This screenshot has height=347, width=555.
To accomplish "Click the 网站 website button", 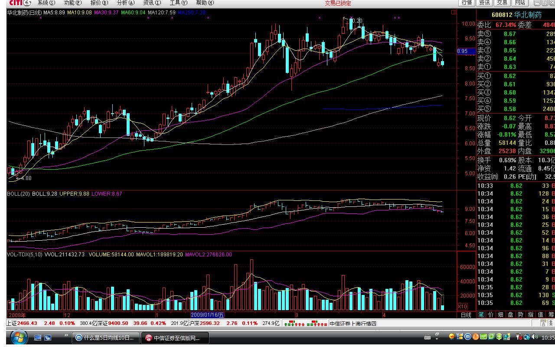I will [519, 3].
